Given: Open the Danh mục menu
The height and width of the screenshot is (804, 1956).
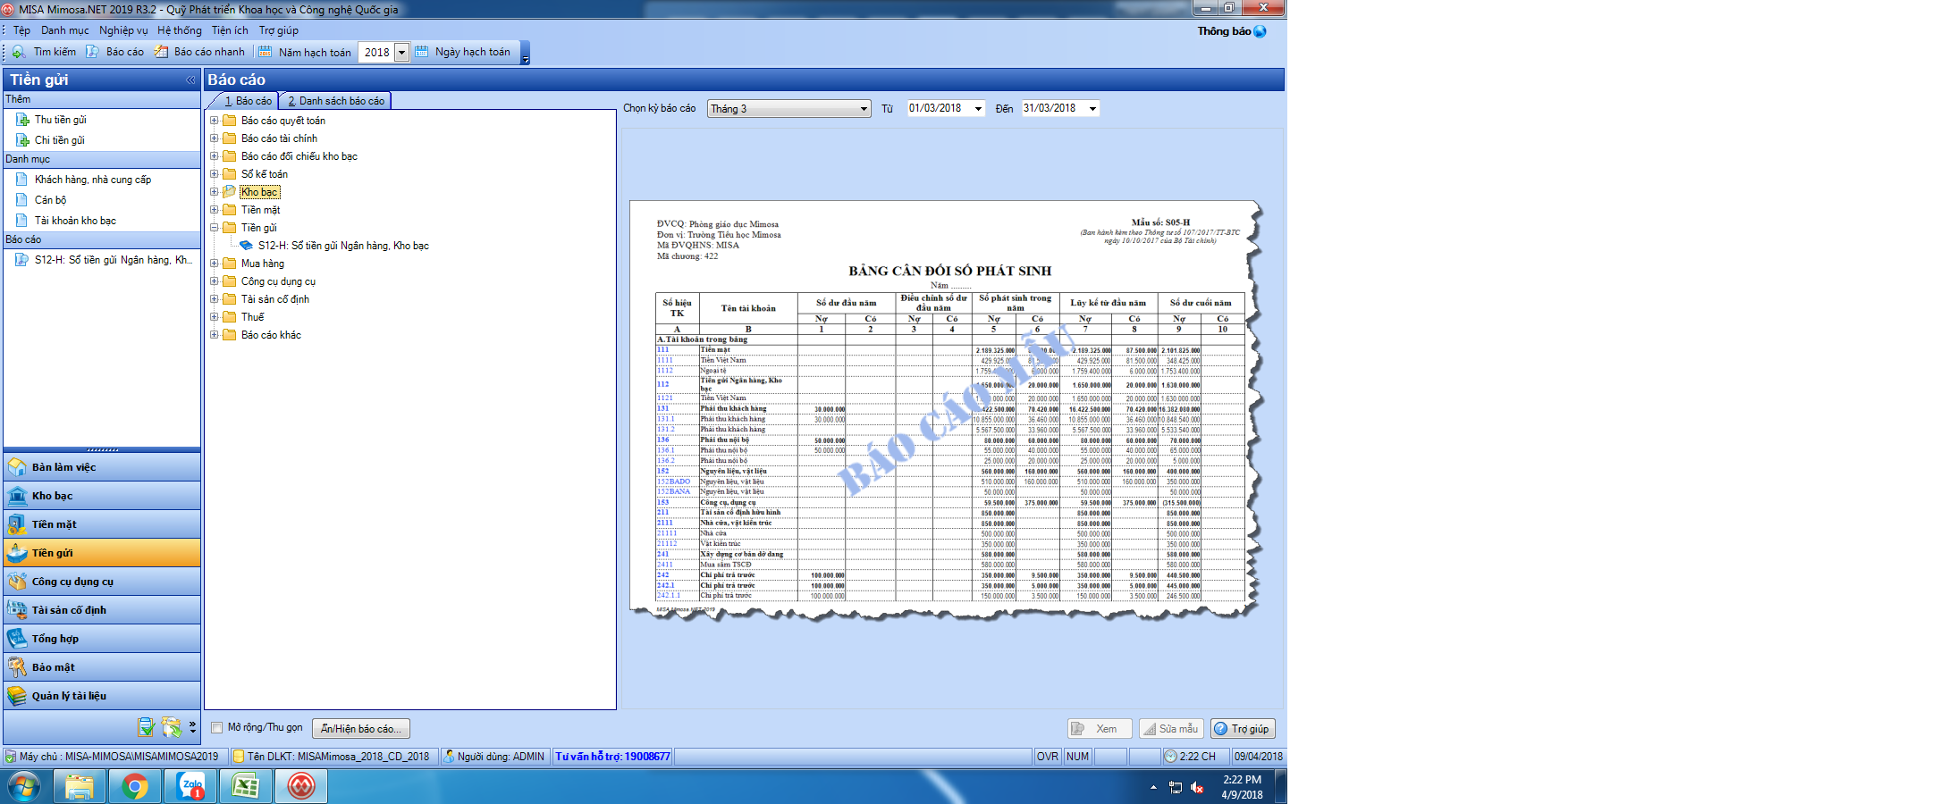Looking at the screenshot, I should (64, 30).
